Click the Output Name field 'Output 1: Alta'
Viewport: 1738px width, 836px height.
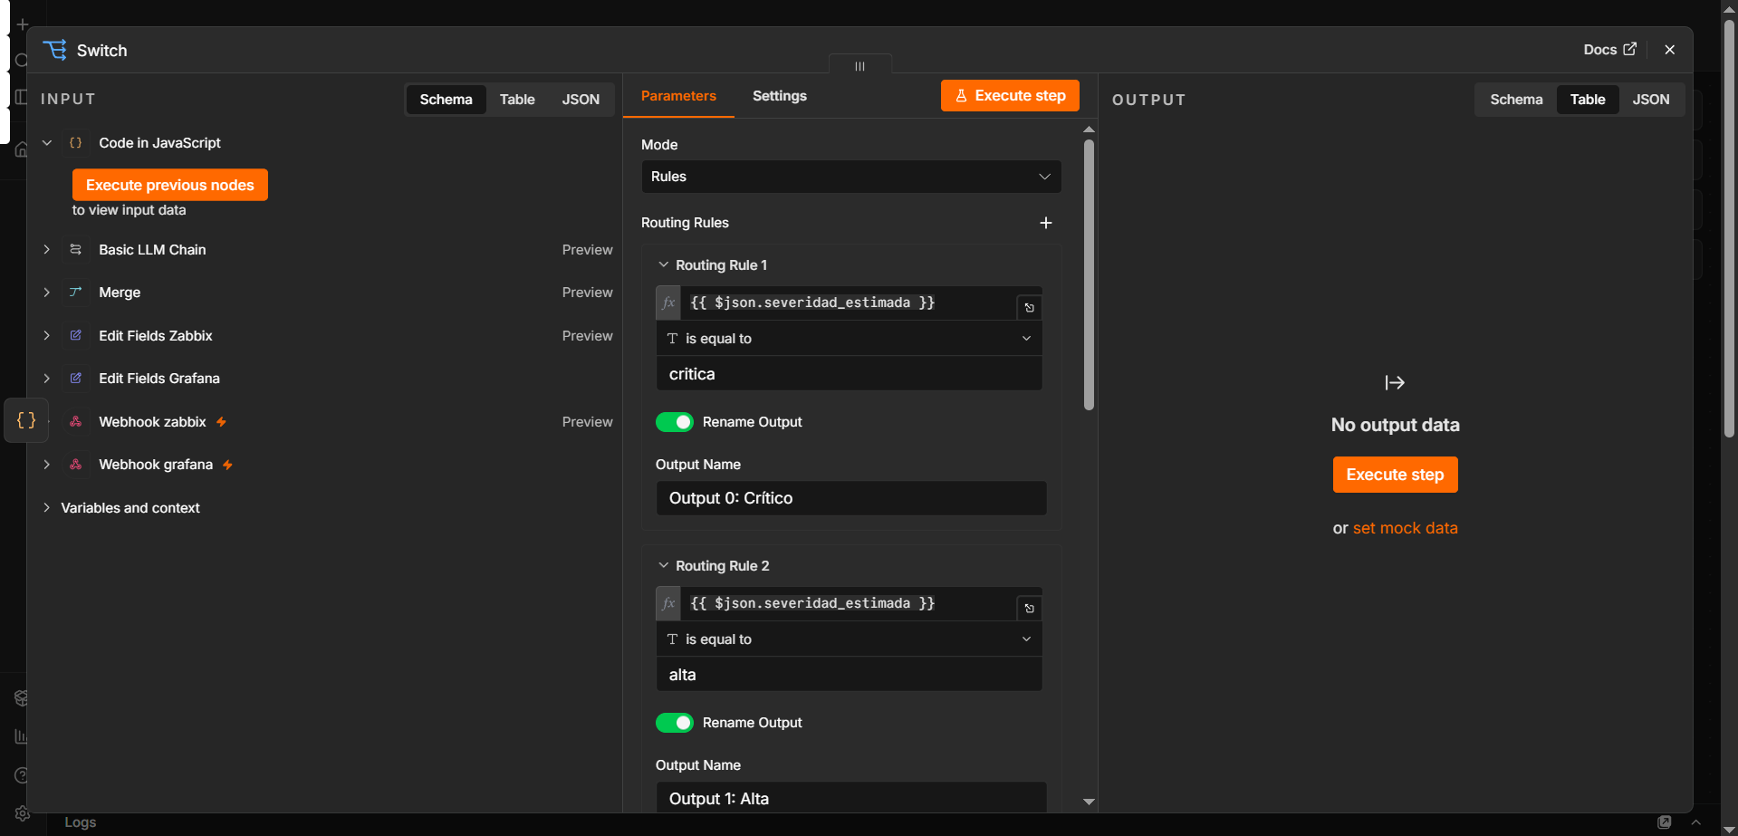click(x=850, y=798)
